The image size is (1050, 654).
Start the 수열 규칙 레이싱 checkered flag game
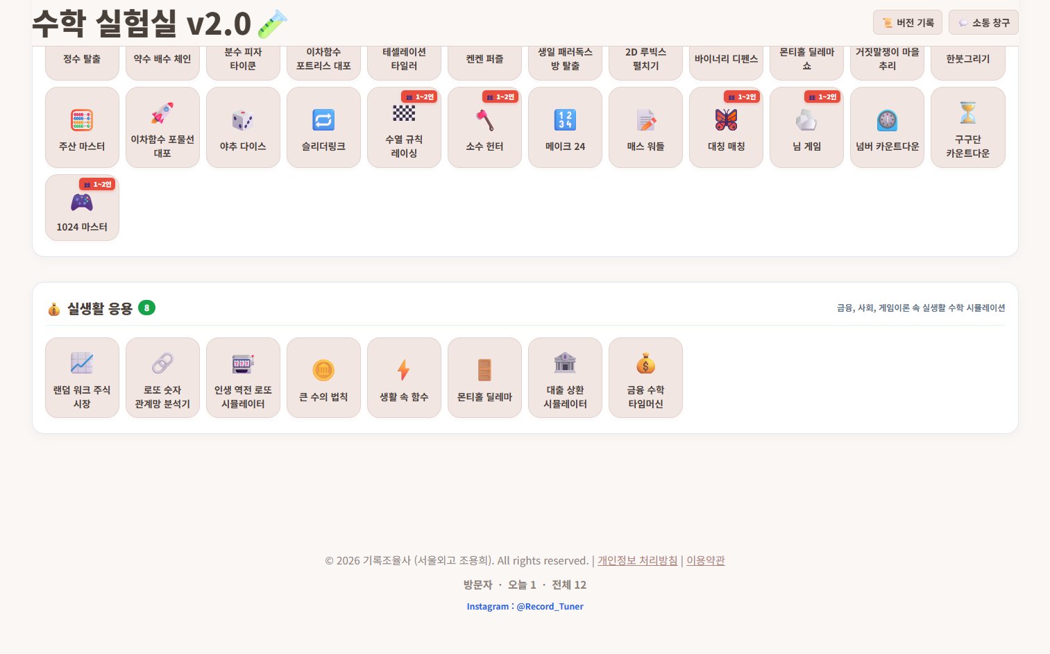pyautogui.click(x=404, y=128)
